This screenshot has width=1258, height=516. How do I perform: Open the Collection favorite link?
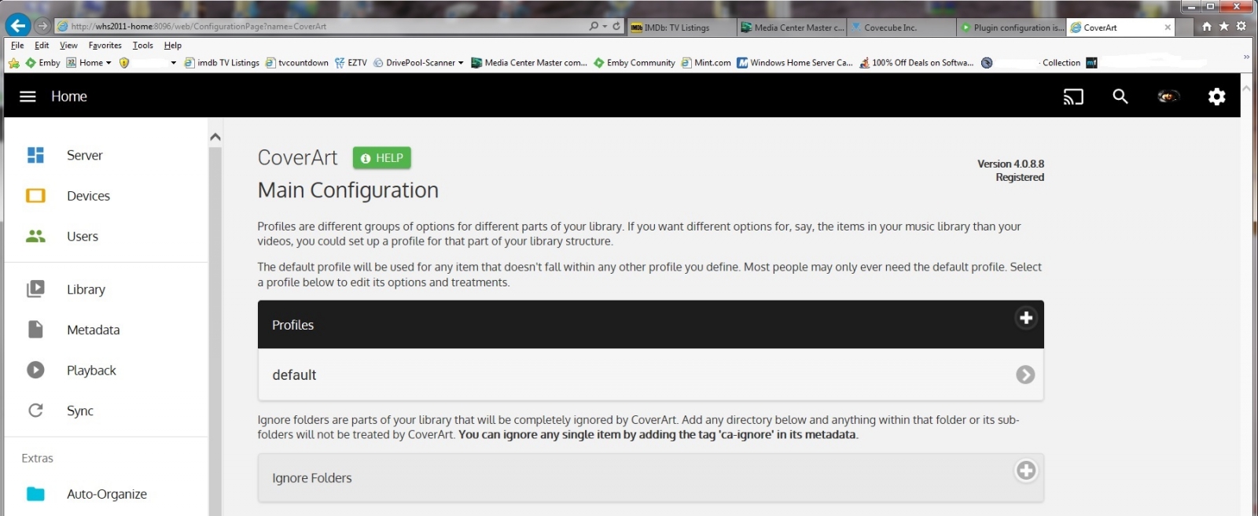pyautogui.click(x=1061, y=63)
